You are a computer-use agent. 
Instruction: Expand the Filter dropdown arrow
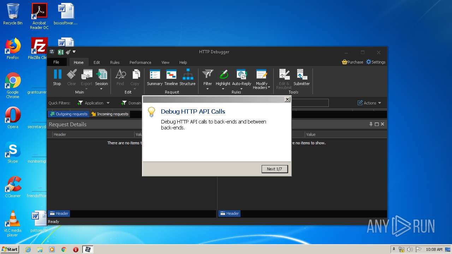208,89
